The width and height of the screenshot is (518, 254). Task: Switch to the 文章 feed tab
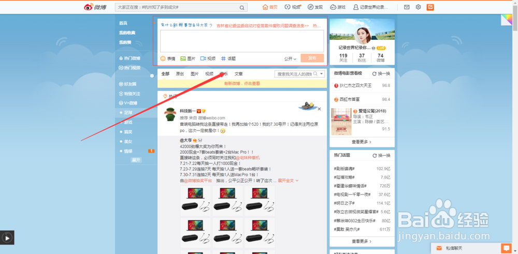tap(238, 74)
